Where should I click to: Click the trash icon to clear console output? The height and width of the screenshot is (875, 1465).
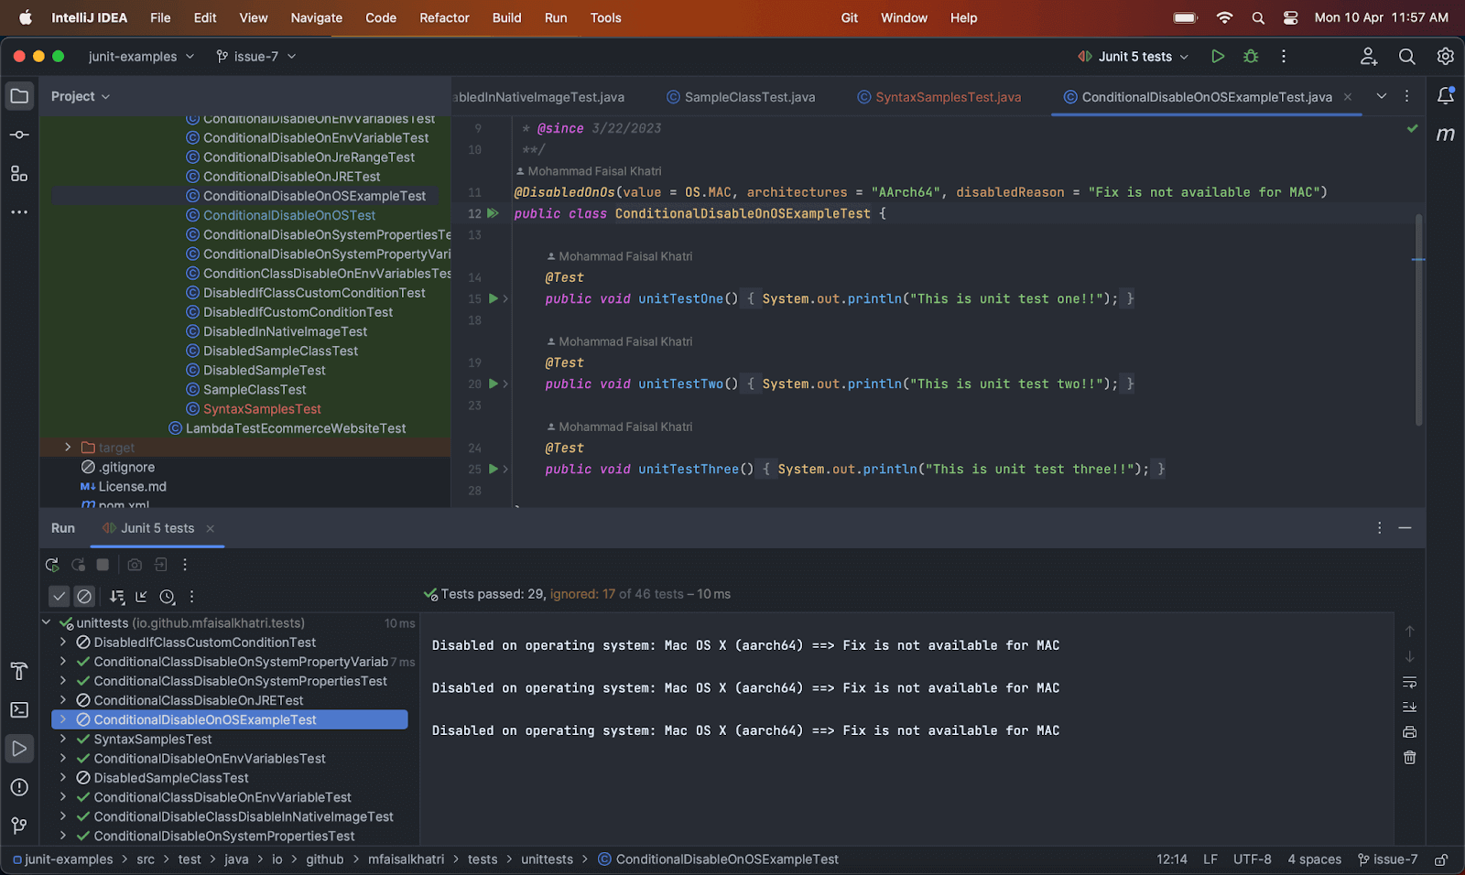pos(1409,758)
